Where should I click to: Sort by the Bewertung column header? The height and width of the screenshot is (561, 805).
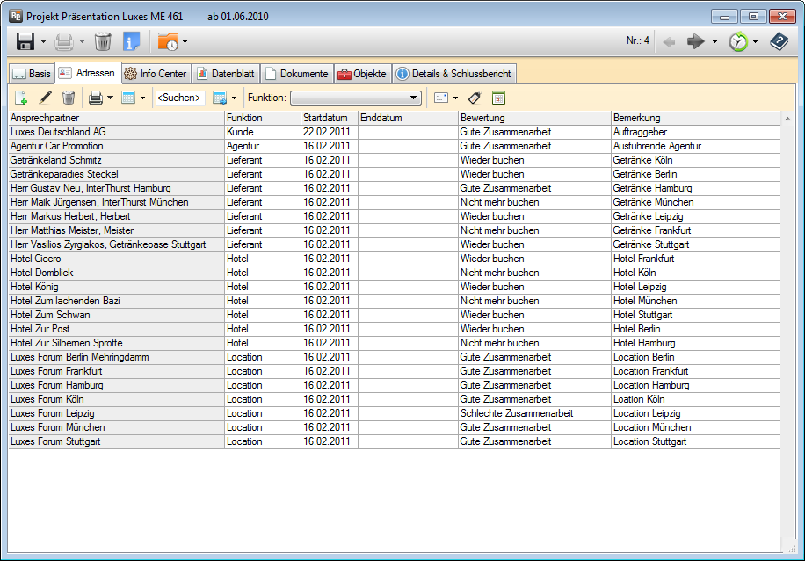[533, 118]
